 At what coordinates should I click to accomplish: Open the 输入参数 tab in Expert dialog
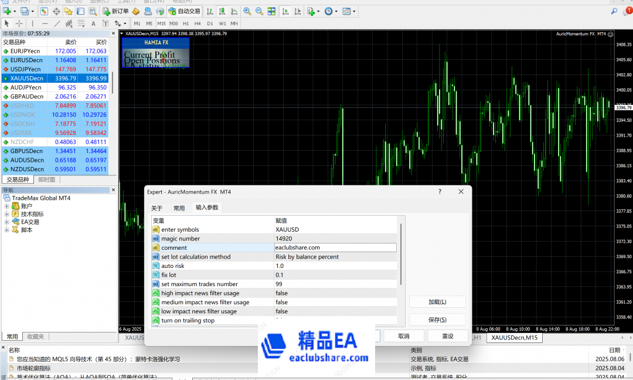207,207
